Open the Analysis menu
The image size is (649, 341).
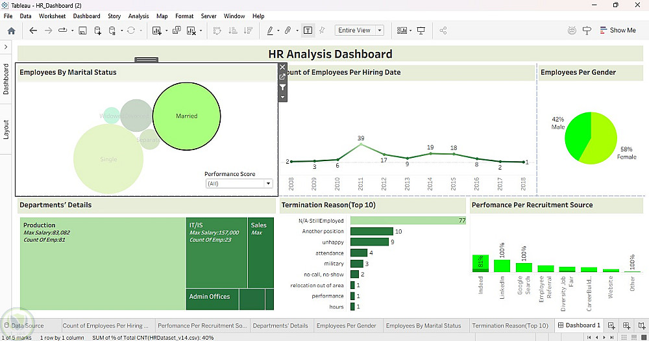click(138, 16)
